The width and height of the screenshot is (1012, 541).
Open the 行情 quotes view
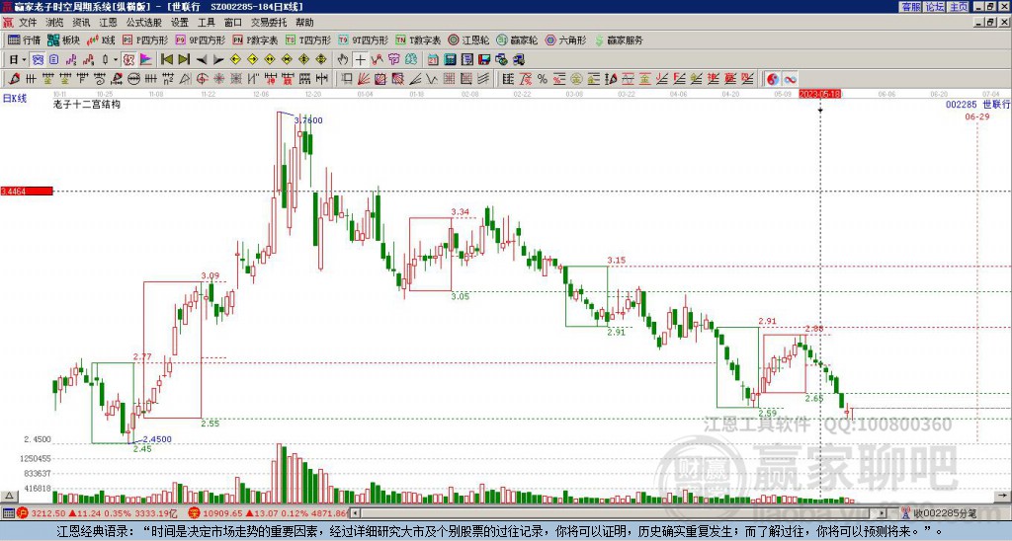(24, 39)
